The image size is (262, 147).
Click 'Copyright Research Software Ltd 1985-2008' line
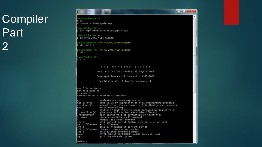click(x=126, y=76)
